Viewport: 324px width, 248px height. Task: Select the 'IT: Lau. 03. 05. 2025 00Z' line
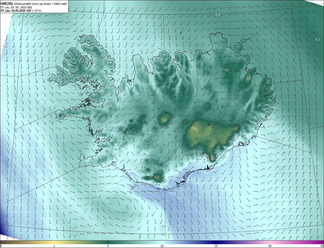tap(16, 7)
